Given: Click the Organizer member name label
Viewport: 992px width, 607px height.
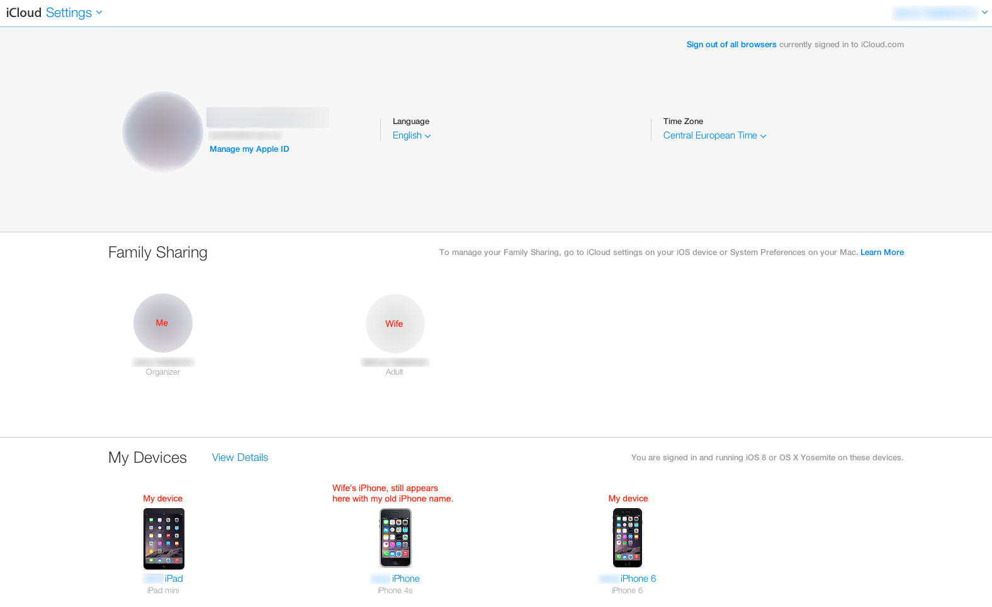Looking at the screenshot, I should 163,362.
